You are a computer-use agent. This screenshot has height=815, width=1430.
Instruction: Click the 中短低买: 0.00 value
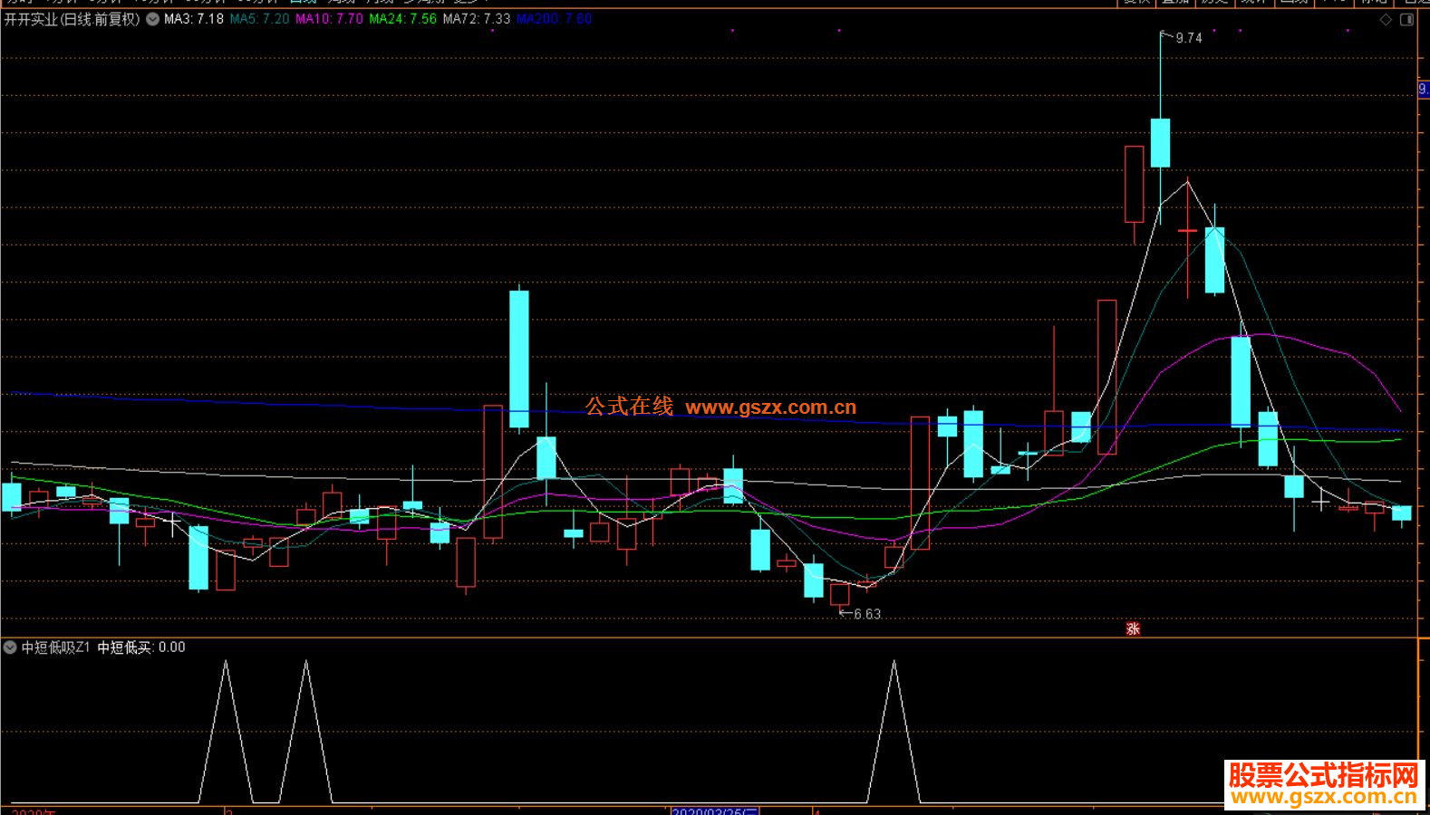click(141, 647)
